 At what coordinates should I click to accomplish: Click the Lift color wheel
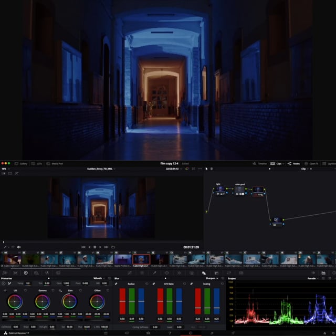(x=15, y=301)
